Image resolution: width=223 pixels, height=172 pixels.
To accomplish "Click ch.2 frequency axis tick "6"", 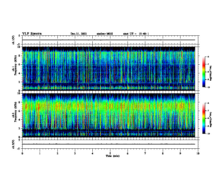I will (19, 111).
